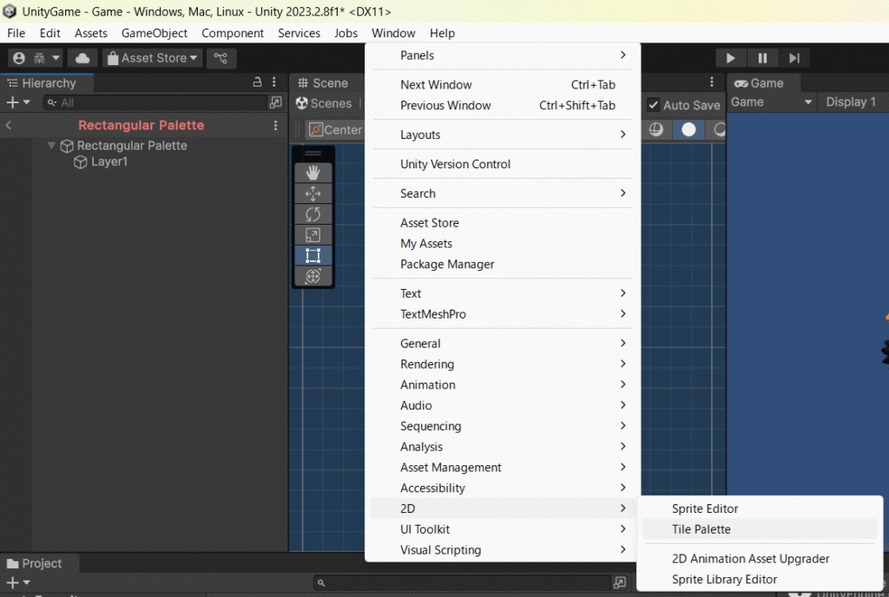
Task: Focus the Hierarchy search field
Action: pos(155,102)
